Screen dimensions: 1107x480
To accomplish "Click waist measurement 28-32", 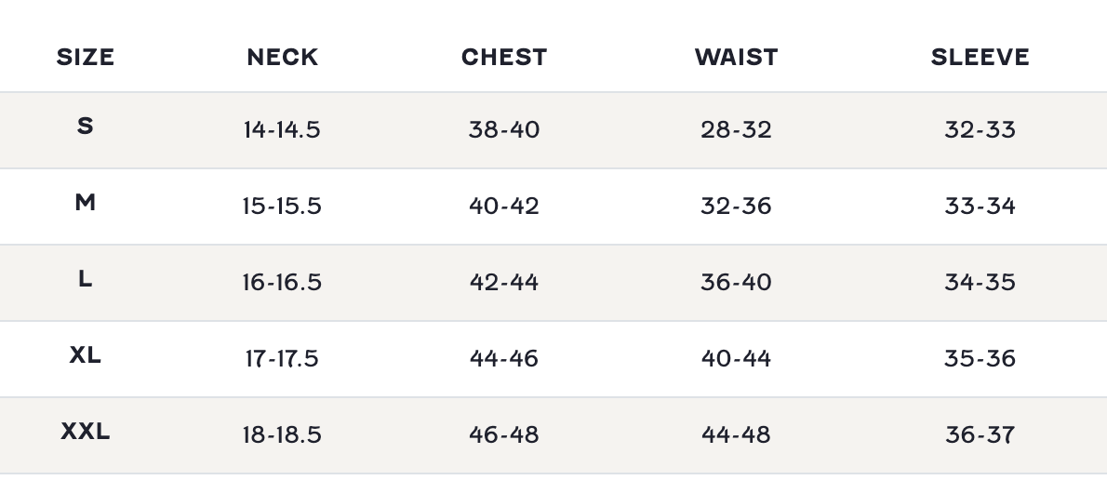I will click(735, 130).
